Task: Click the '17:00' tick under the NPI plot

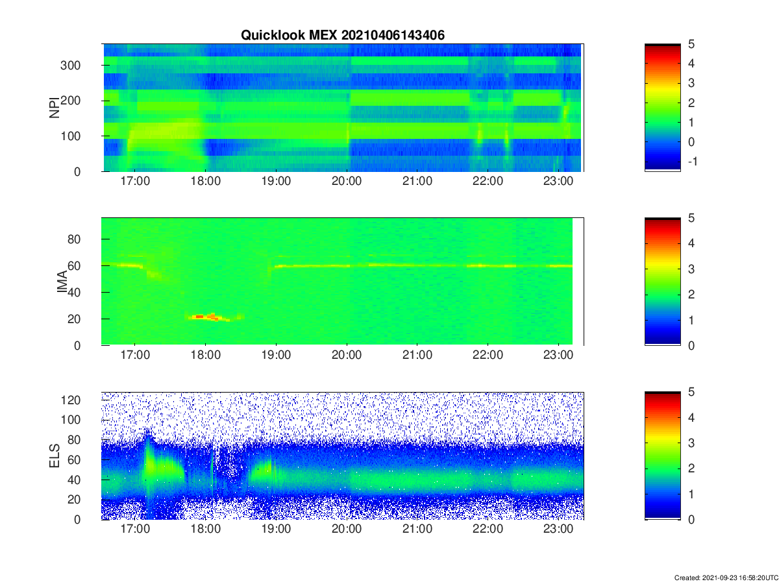Action: [x=134, y=181]
